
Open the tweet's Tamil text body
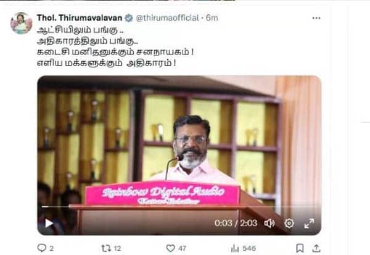[x=115, y=46]
